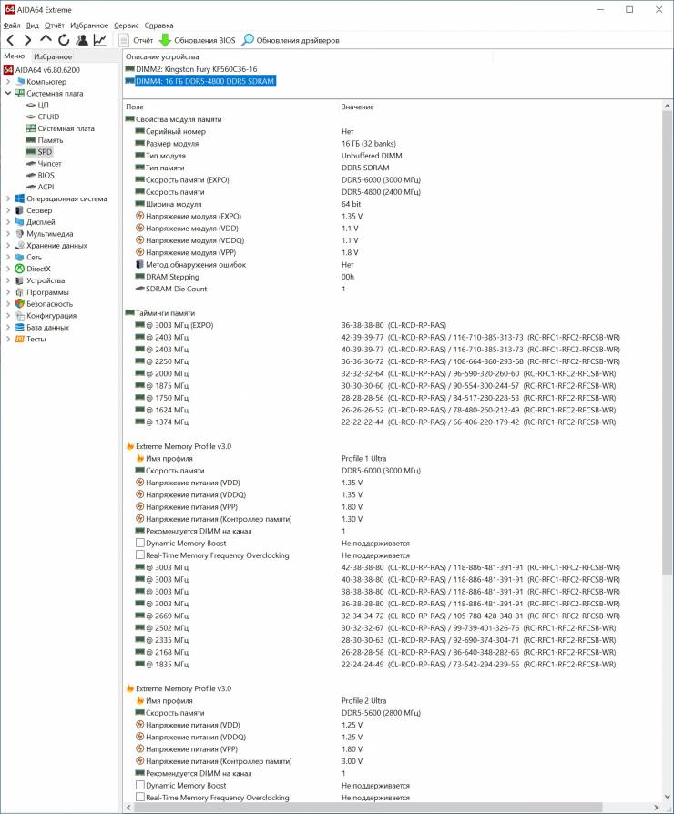Image resolution: width=674 pixels, height=814 pixels.
Task: Expand the Операционная система tree node
Action: tap(8, 198)
